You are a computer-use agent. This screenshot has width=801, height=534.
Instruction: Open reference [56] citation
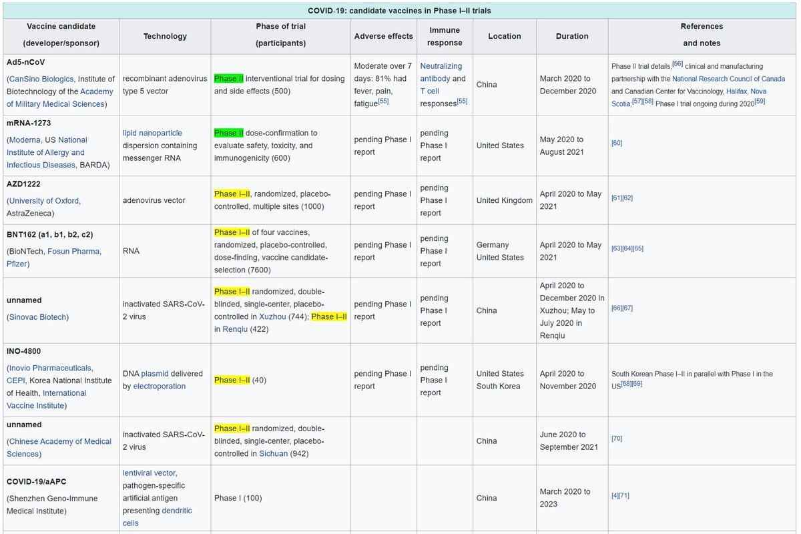[x=677, y=64]
